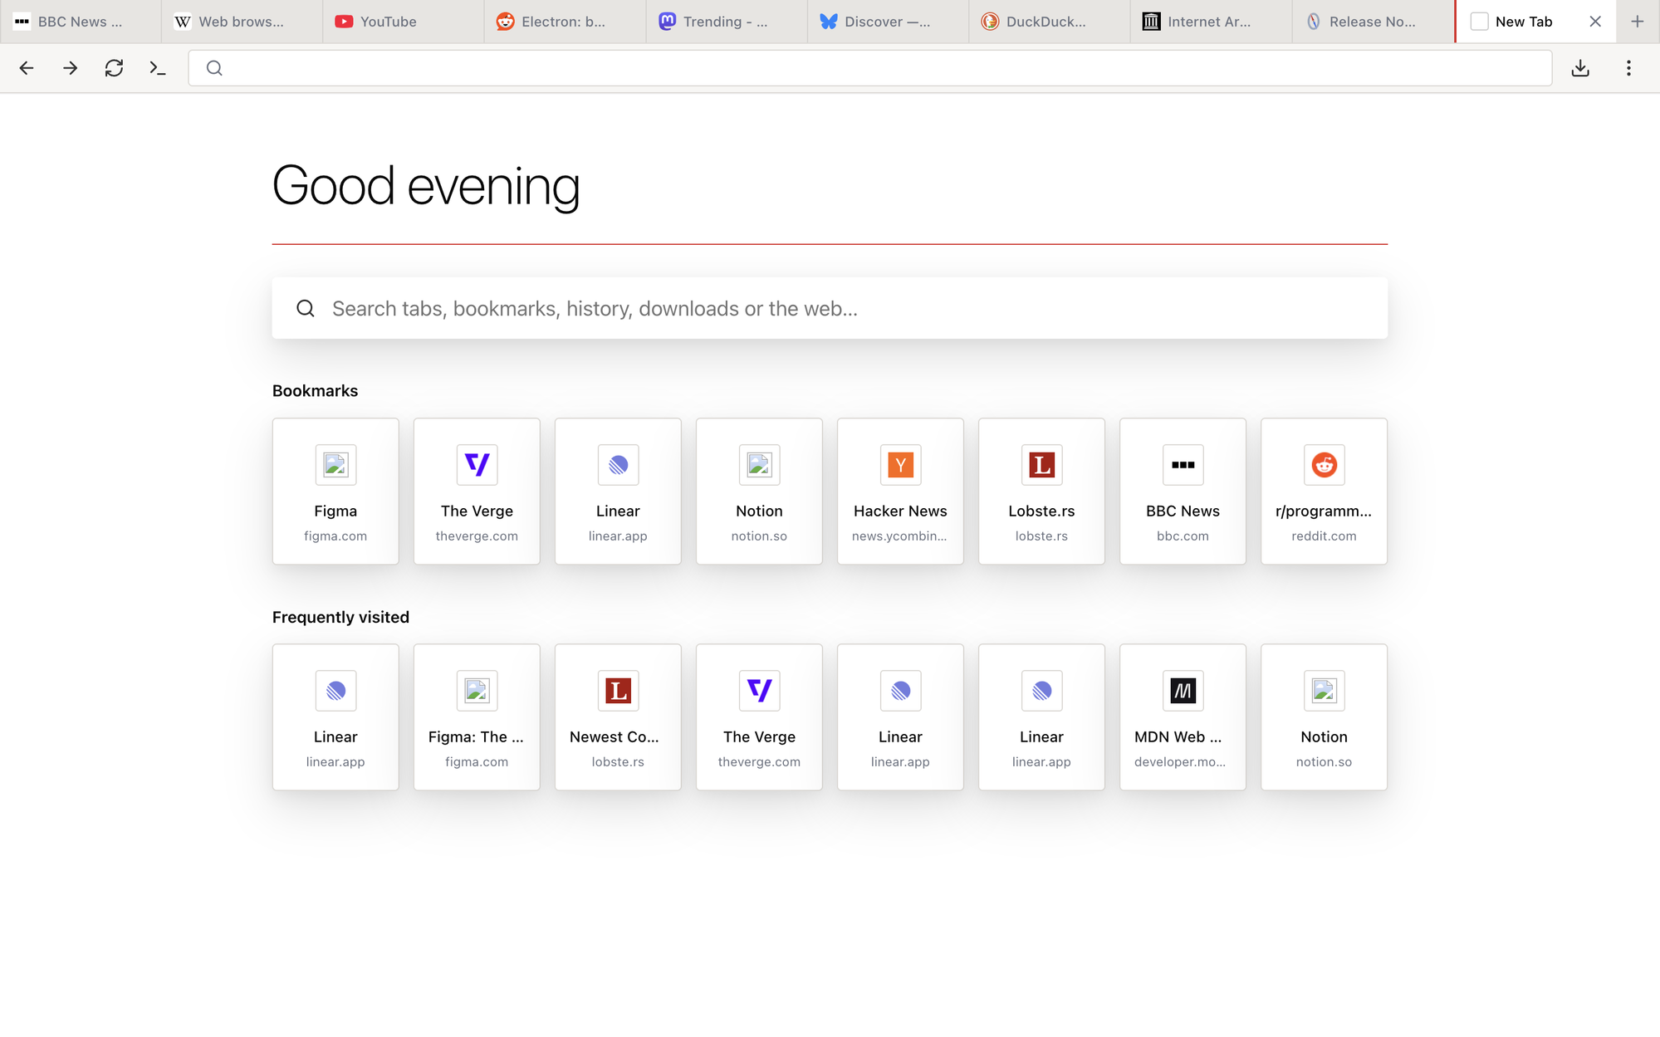
Task: Open The Verge frequently visited icon
Action: tap(759, 691)
